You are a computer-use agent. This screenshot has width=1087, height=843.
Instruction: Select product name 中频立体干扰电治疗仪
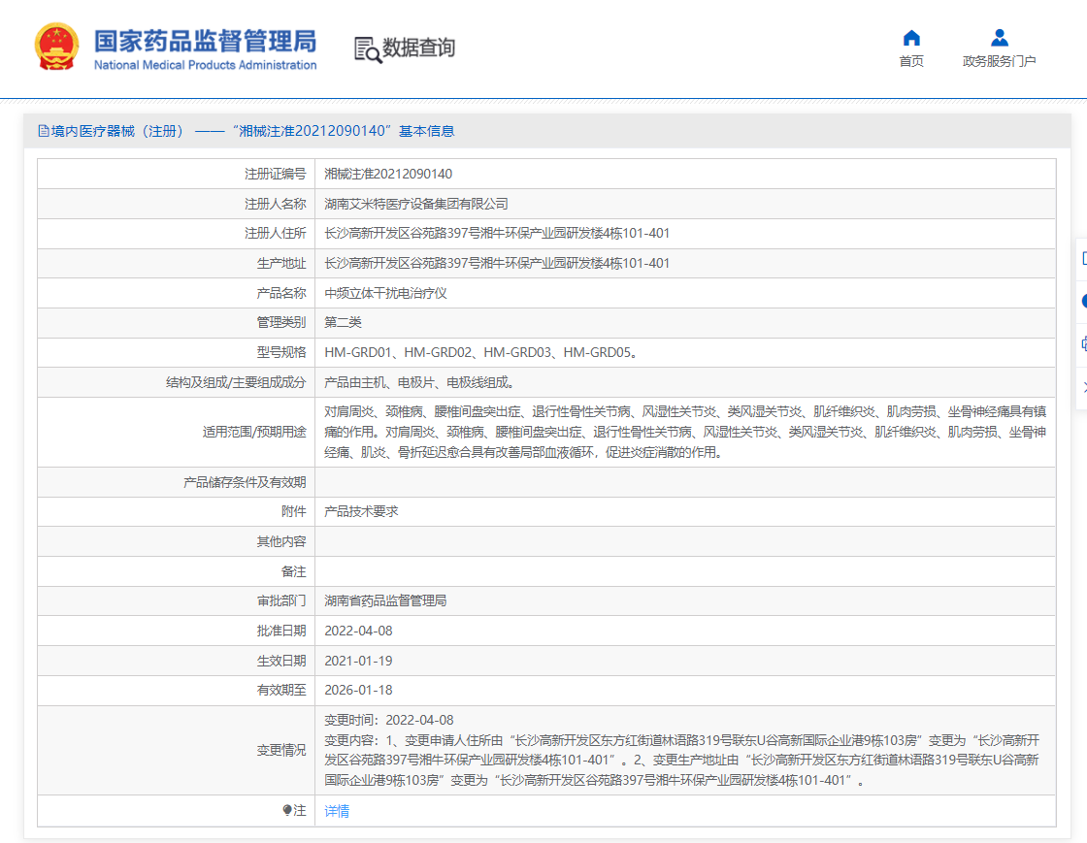pyautogui.click(x=385, y=293)
